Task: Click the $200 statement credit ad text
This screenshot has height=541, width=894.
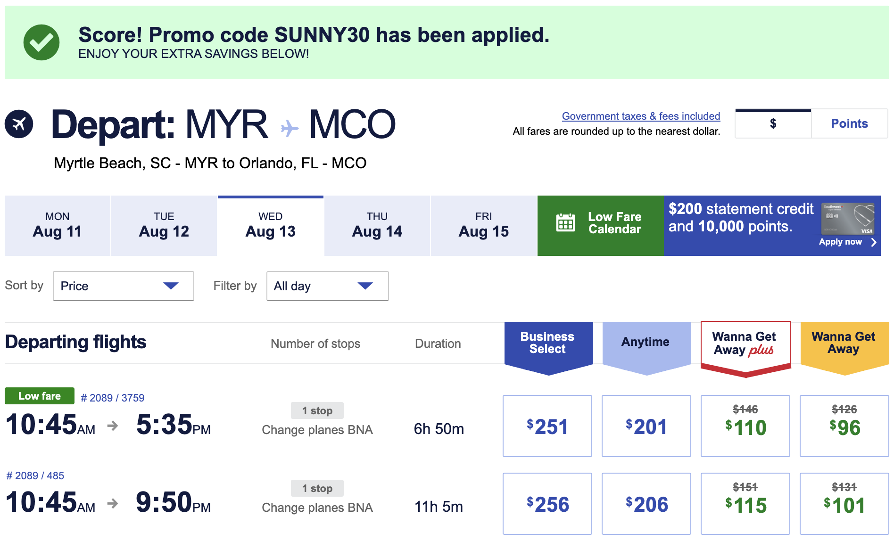Action: [741, 217]
